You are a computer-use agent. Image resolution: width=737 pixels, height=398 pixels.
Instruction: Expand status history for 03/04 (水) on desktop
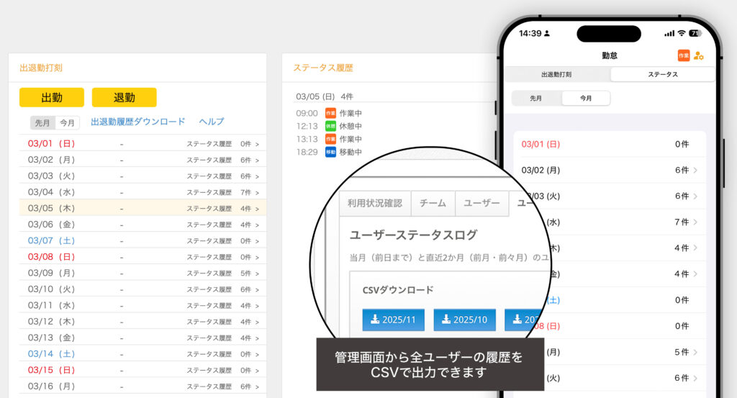[222, 192]
